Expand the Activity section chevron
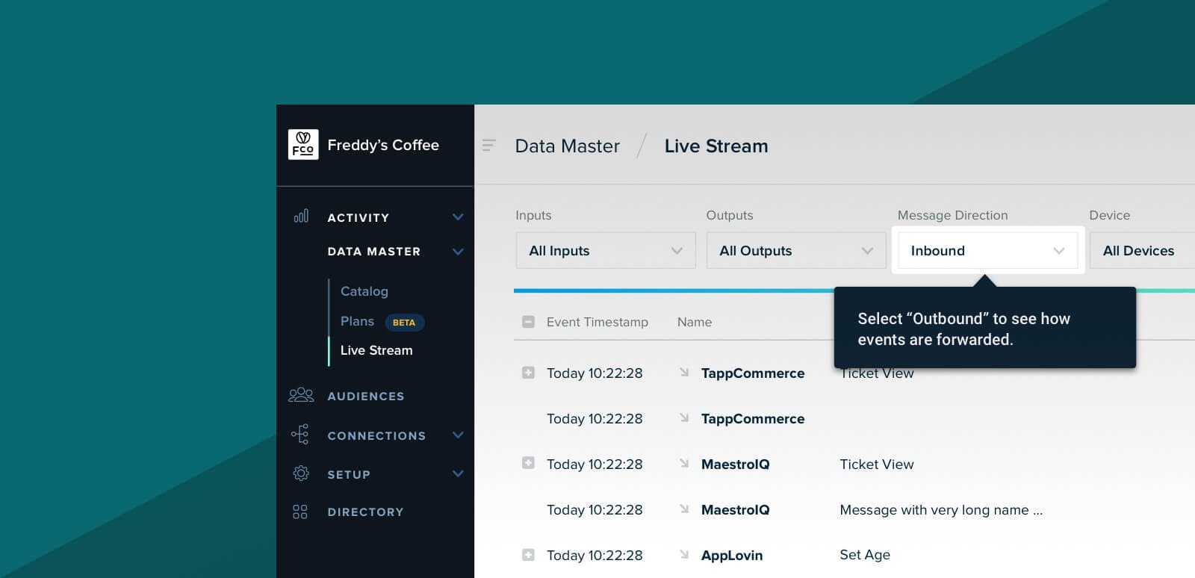Screen dimensions: 1195x578 [x=458, y=217]
